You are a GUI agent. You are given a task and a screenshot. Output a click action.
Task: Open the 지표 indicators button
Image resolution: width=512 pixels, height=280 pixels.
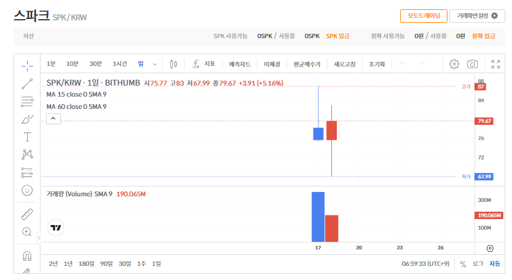coord(210,64)
